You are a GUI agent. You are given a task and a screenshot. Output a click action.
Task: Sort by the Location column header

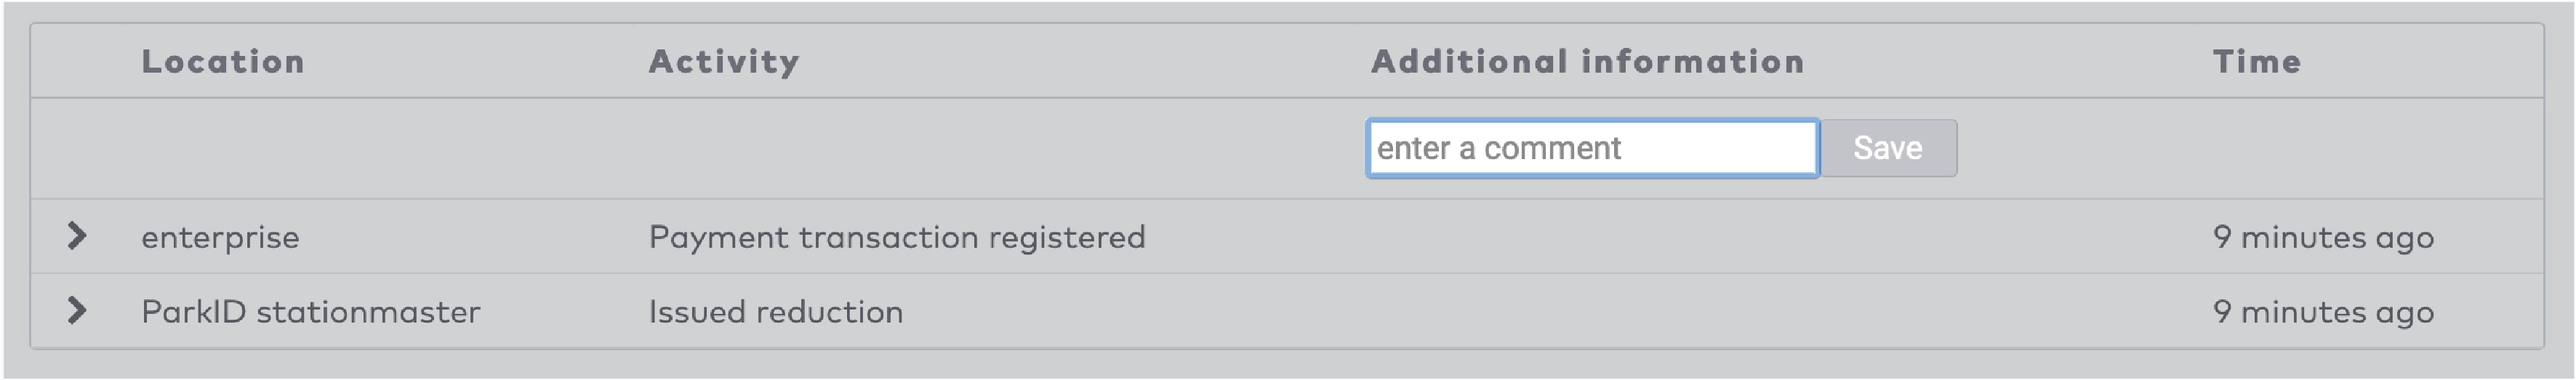point(223,61)
